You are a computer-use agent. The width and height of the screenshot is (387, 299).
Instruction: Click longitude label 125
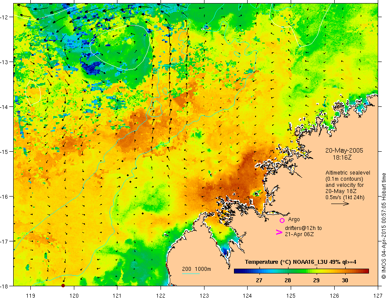291,295
